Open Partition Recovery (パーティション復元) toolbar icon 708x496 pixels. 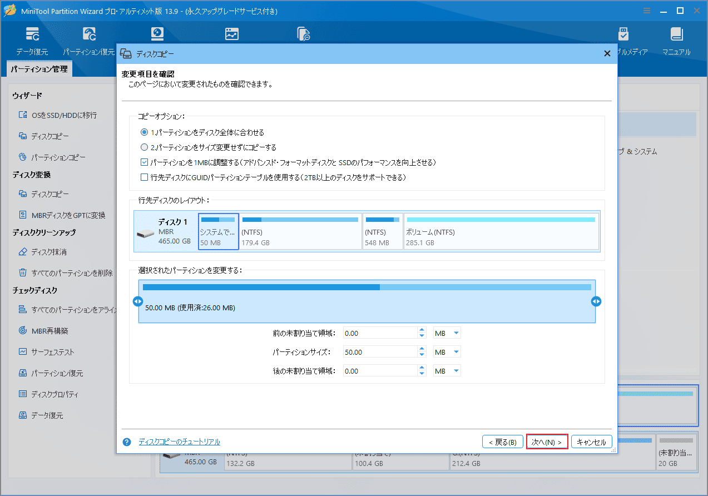coord(89,41)
